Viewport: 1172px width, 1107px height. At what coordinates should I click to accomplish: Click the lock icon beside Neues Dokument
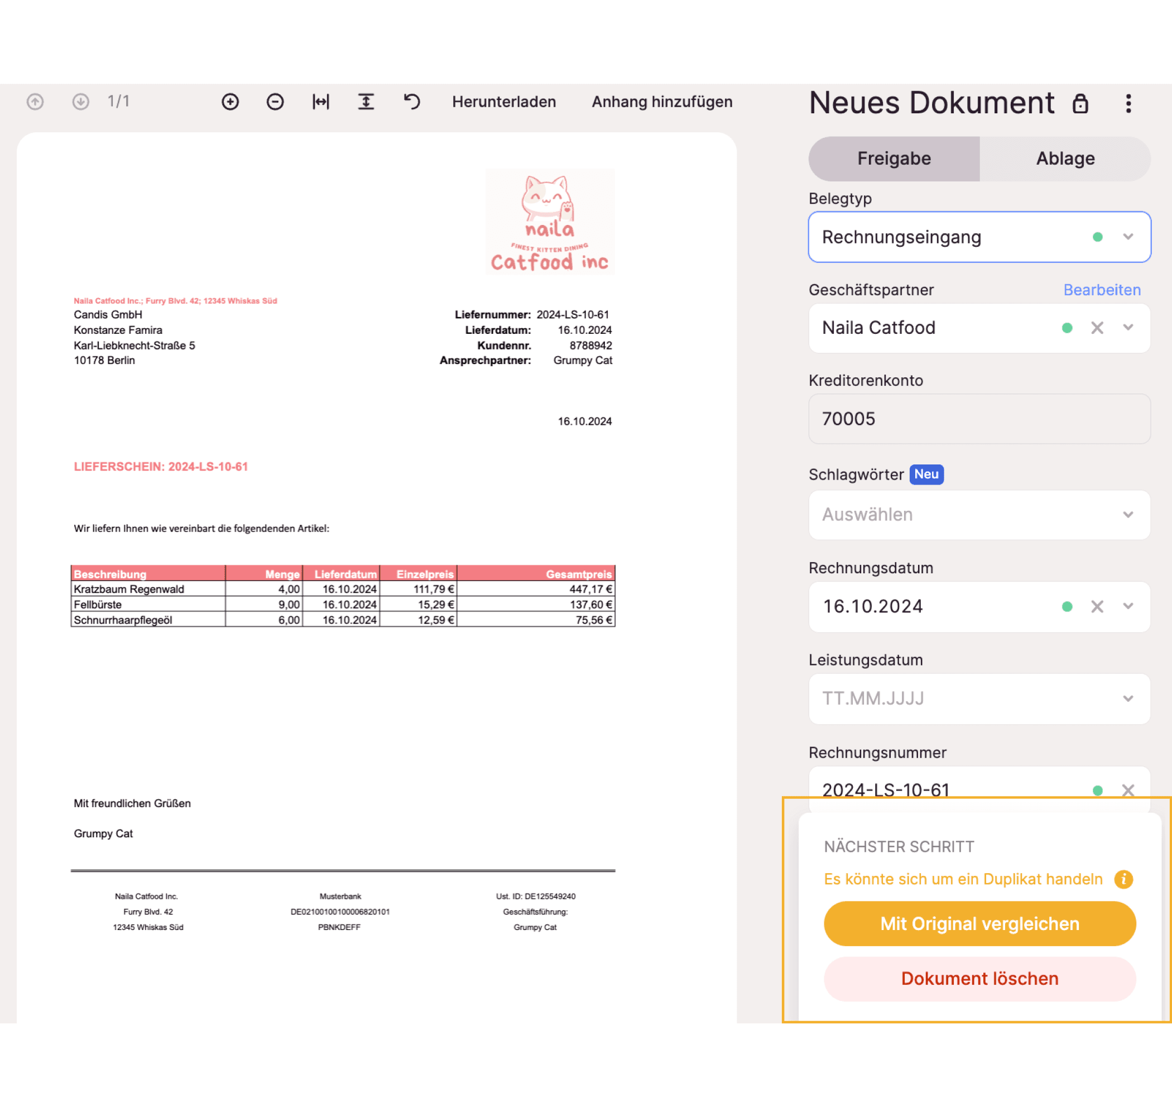[1080, 103]
